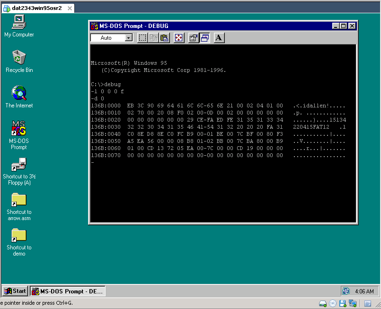Open the MS-DOS Prompt window system menu icon
This screenshot has width=381, height=309.
(x=94, y=26)
